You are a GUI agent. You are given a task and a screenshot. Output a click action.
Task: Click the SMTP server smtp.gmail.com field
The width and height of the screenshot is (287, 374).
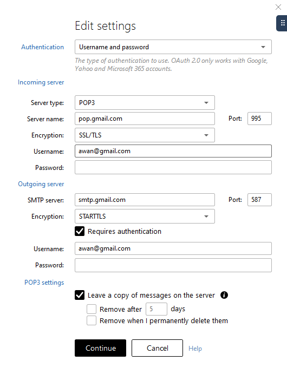click(145, 200)
